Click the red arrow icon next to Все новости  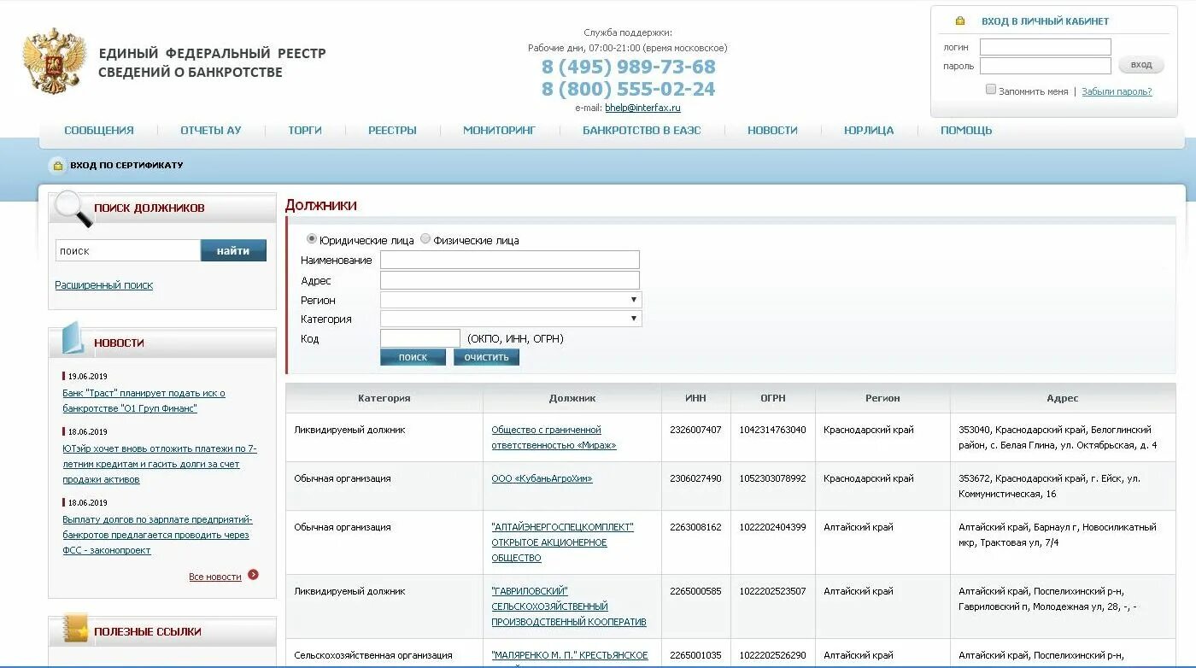coord(253,575)
